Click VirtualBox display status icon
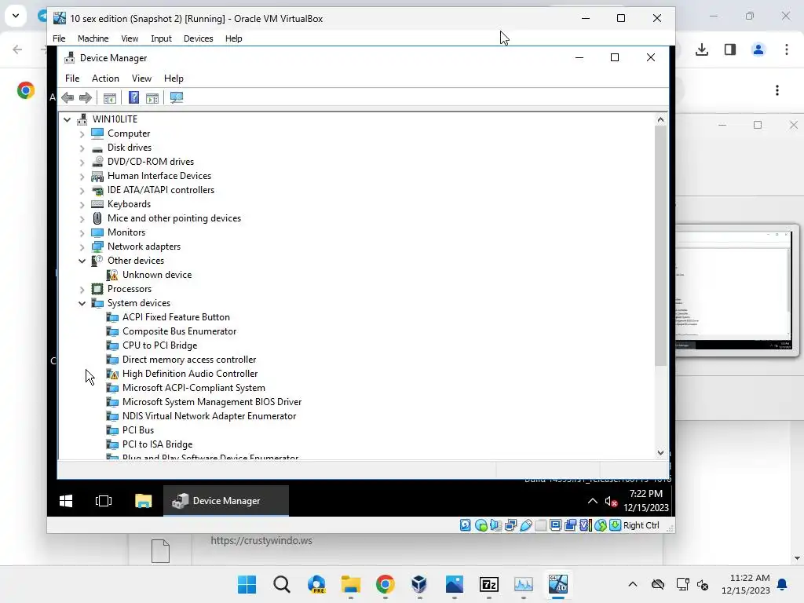Image resolution: width=804 pixels, height=603 pixels. tap(555, 525)
